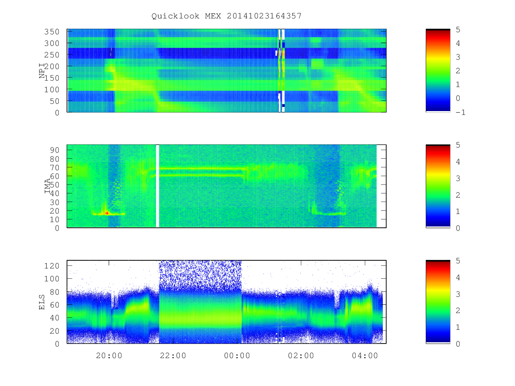The width and height of the screenshot is (515, 386).
Task: Click the 4 label on IMA colorbar
Action: point(458,161)
